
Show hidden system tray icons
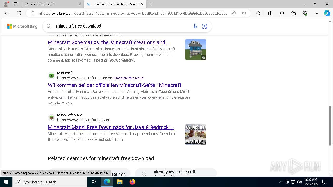click(280, 182)
